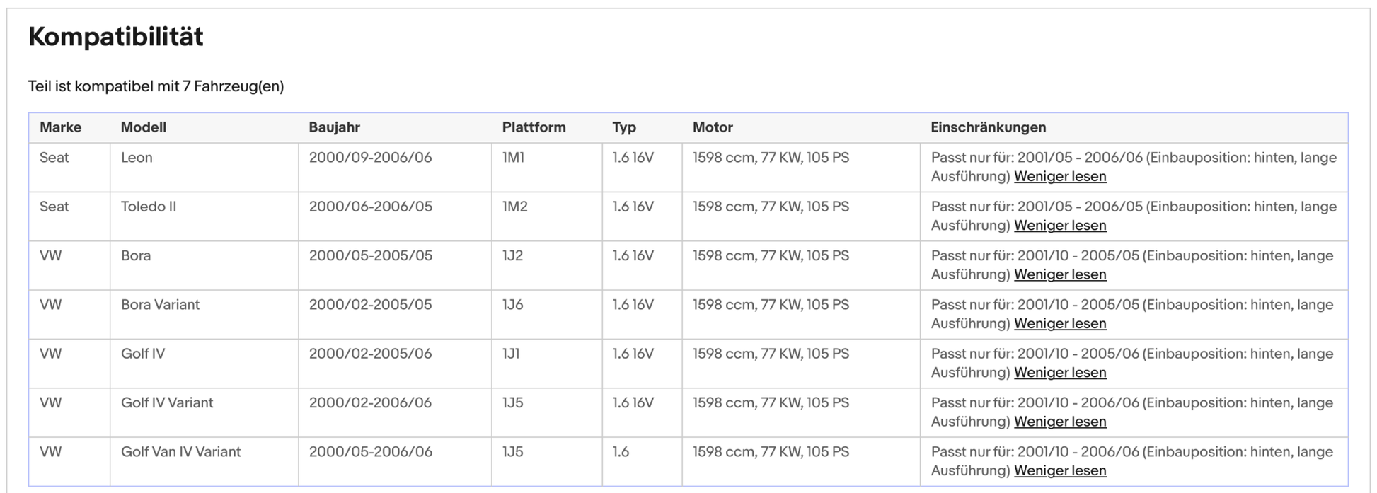Click 'Weniger lesen' for Golf IV Variant 1.6 16V

[1059, 422]
